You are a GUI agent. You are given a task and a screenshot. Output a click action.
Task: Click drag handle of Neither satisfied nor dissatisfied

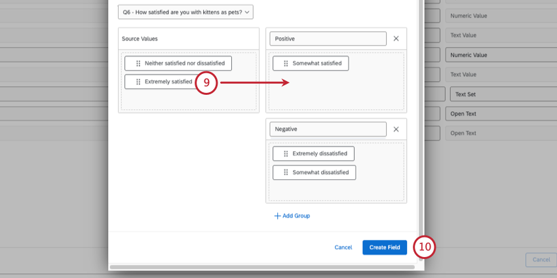(x=138, y=63)
